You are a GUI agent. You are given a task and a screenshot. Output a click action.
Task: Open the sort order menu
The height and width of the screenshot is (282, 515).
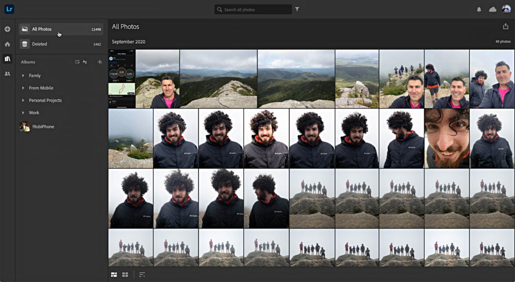[142, 274]
